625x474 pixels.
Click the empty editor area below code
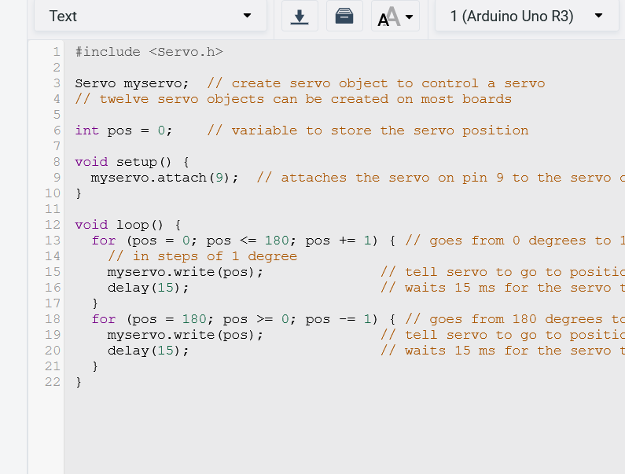(x=343, y=431)
